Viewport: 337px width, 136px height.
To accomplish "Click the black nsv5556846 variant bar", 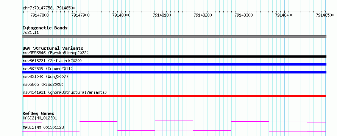I will pyautogui.click(x=174, y=57).
